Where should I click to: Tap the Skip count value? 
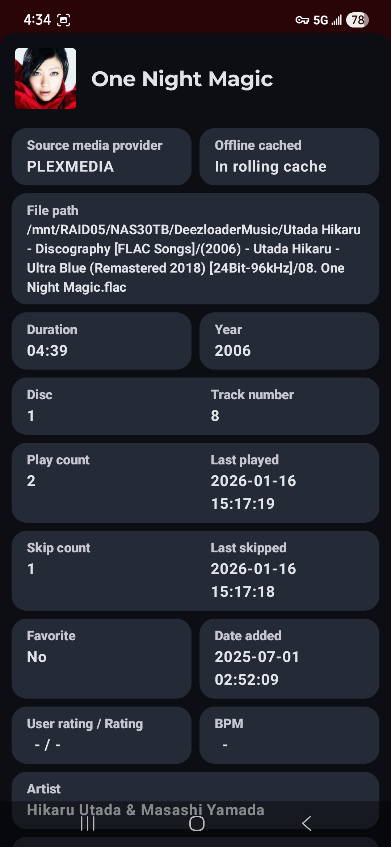tap(31, 569)
